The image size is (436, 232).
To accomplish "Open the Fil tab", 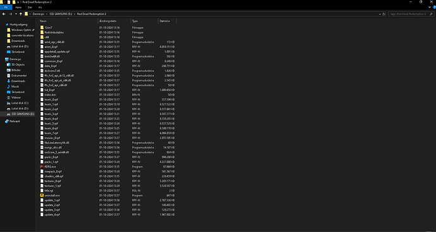I will click(6, 7).
